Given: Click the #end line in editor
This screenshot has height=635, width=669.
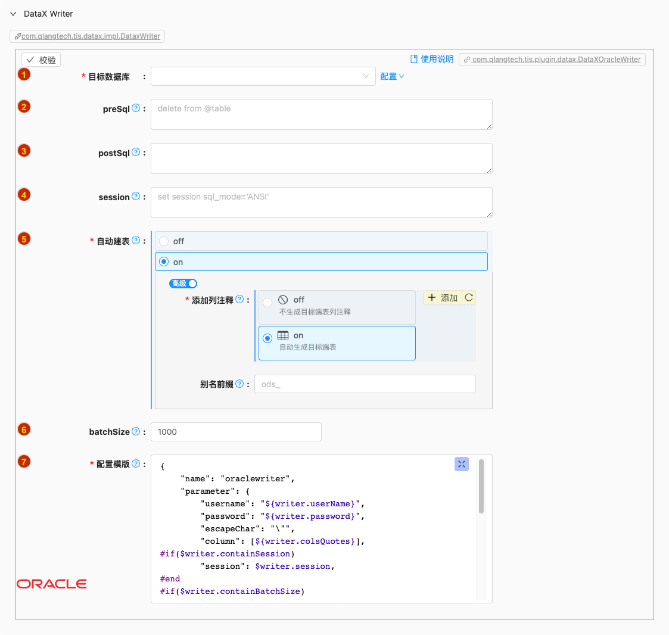Looking at the screenshot, I should (170, 579).
